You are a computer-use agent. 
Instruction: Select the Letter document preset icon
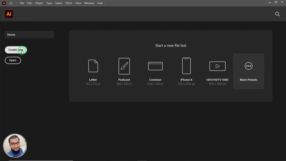click(93, 66)
